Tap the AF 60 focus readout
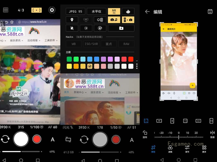 53,127
